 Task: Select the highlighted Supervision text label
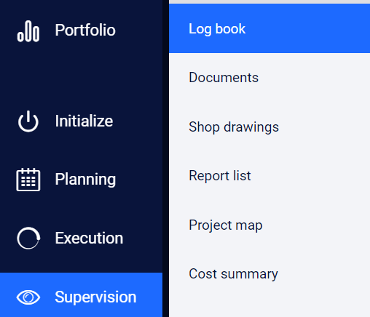pyautogui.click(x=95, y=297)
